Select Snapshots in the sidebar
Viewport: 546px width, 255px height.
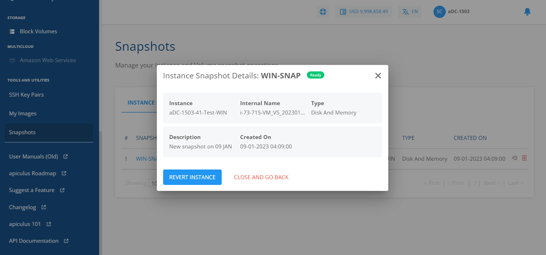[48, 132]
